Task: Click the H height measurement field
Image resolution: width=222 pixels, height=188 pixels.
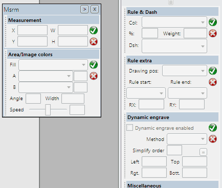Action: pyautogui.click(x=73, y=41)
